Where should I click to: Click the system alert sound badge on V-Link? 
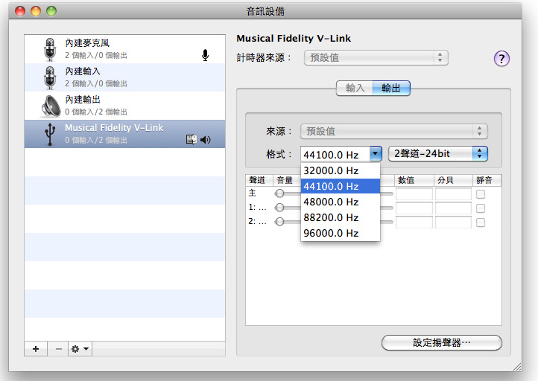coord(191,139)
